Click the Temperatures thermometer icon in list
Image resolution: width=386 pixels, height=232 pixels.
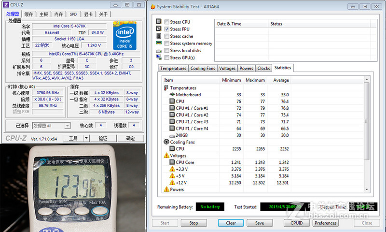[x=166, y=88]
